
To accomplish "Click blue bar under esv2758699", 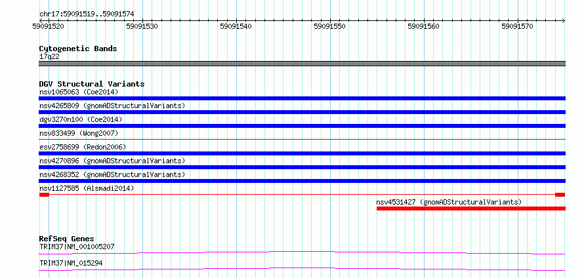I will click(302, 153).
